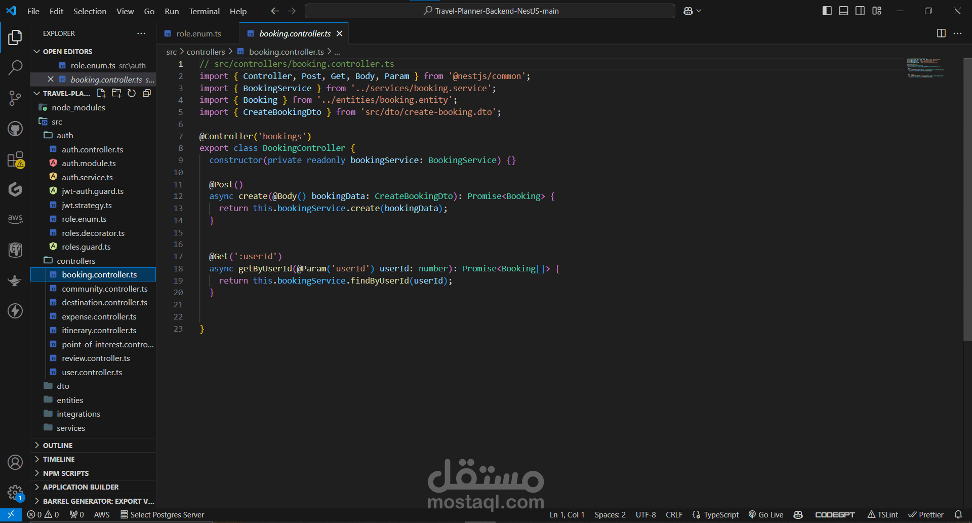This screenshot has height=523, width=972.
Task: Open the Explorer view in activity bar
Action: 15,37
